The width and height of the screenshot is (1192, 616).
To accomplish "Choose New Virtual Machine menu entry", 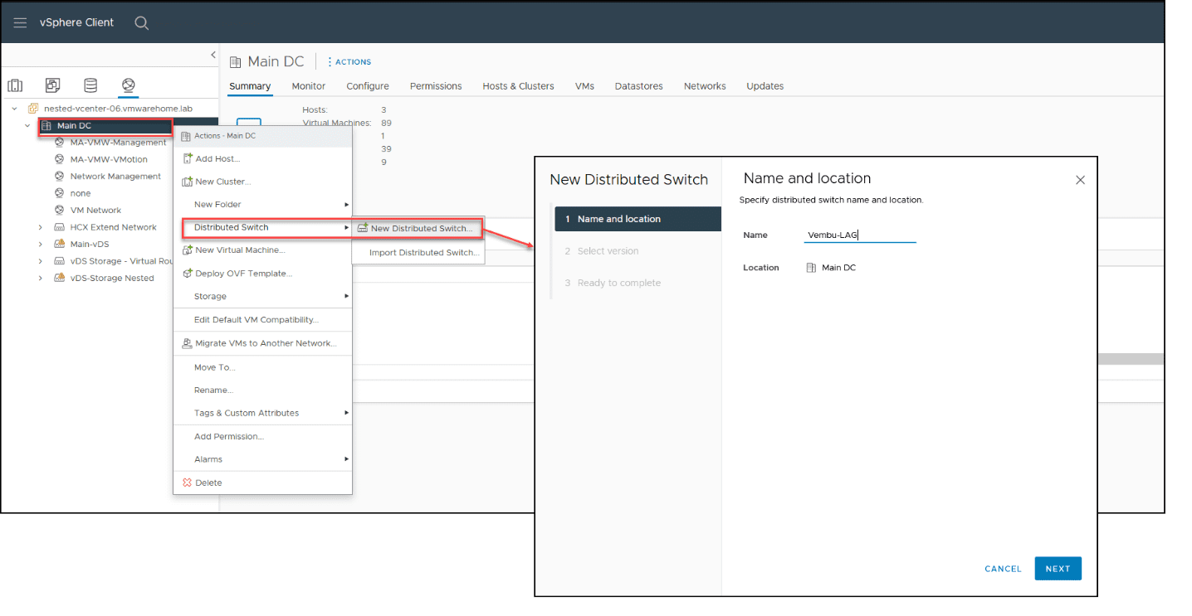I will point(262,250).
